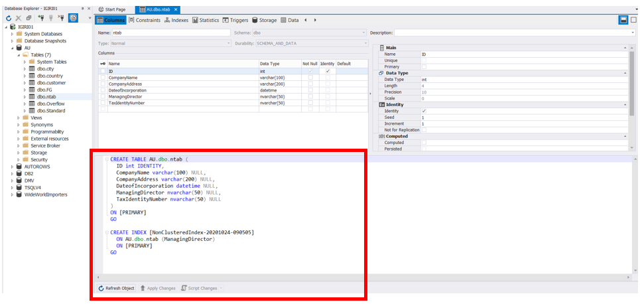Collapse the Data Type properties section
Viewport: 640px width, 304px height.
[625, 73]
